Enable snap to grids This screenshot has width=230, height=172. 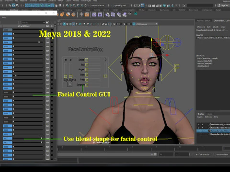[67, 5]
